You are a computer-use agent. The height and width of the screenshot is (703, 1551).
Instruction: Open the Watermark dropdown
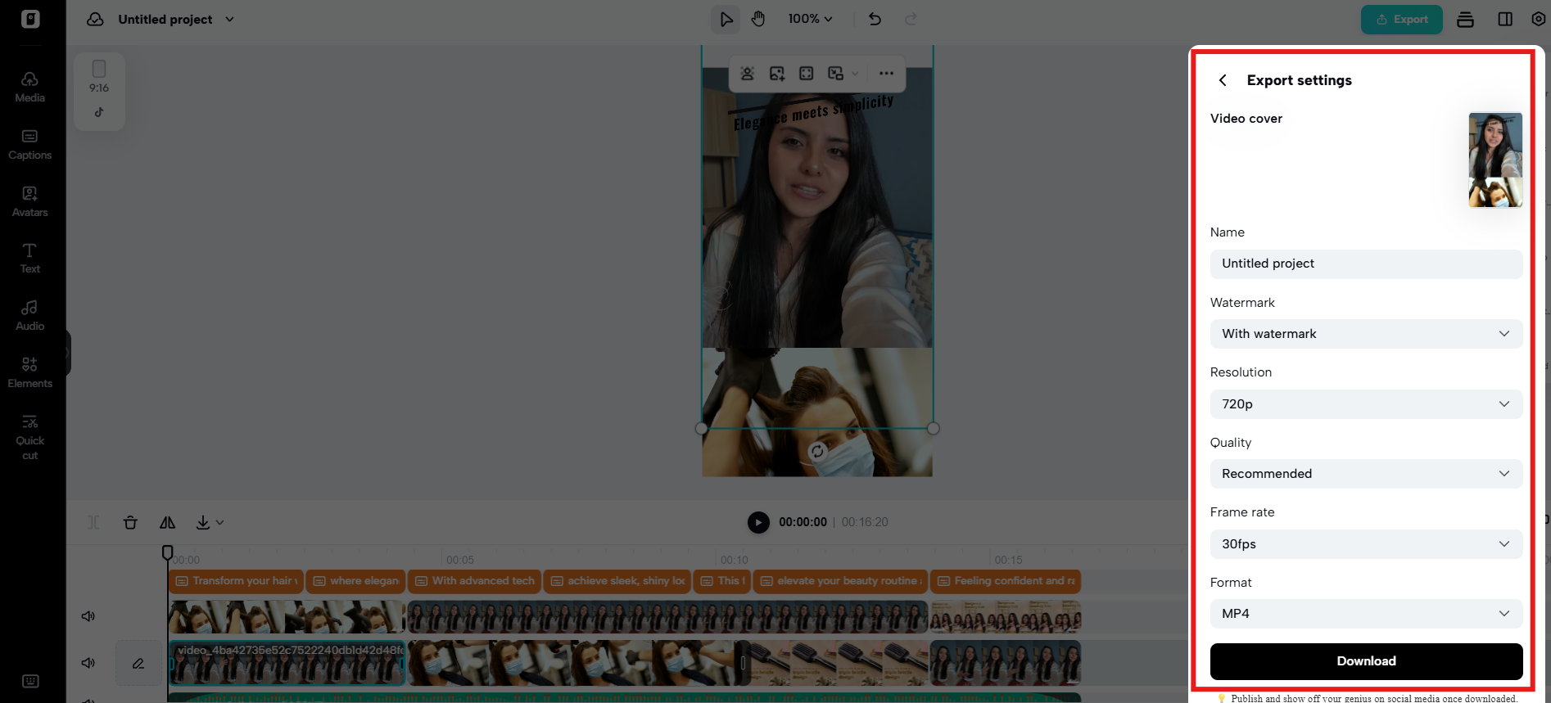click(x=1366, y=334)
